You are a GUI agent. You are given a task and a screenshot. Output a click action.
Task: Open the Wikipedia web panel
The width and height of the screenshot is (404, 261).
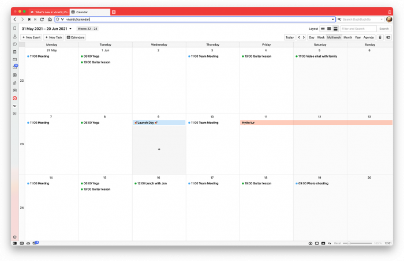(14, 106)
